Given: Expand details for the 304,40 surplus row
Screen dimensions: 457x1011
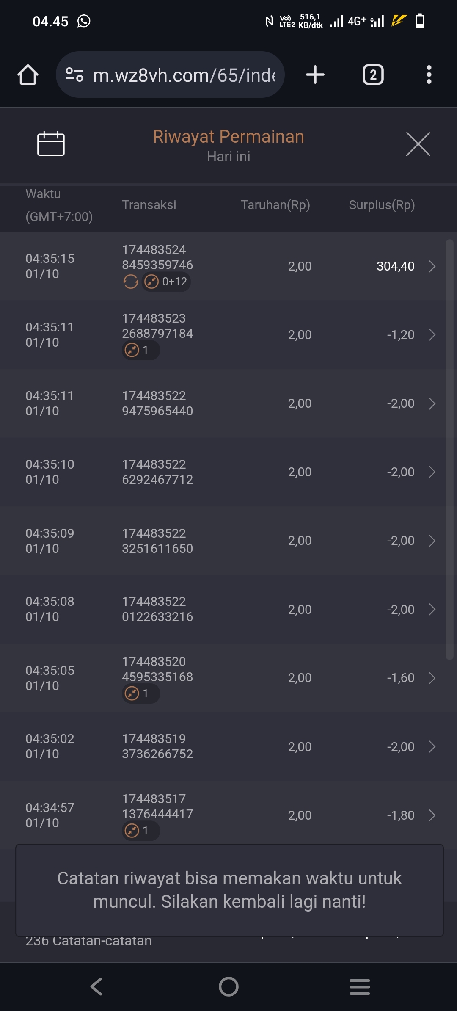Looking at the screenshot, I should (432, 266).
